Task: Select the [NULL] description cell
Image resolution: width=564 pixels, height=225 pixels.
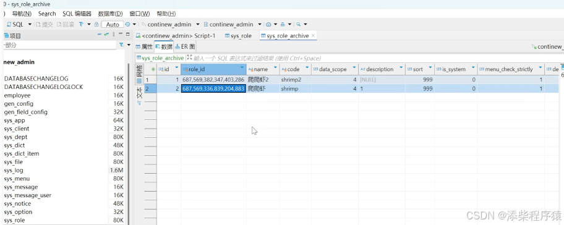Action: (x=382, y=80)
